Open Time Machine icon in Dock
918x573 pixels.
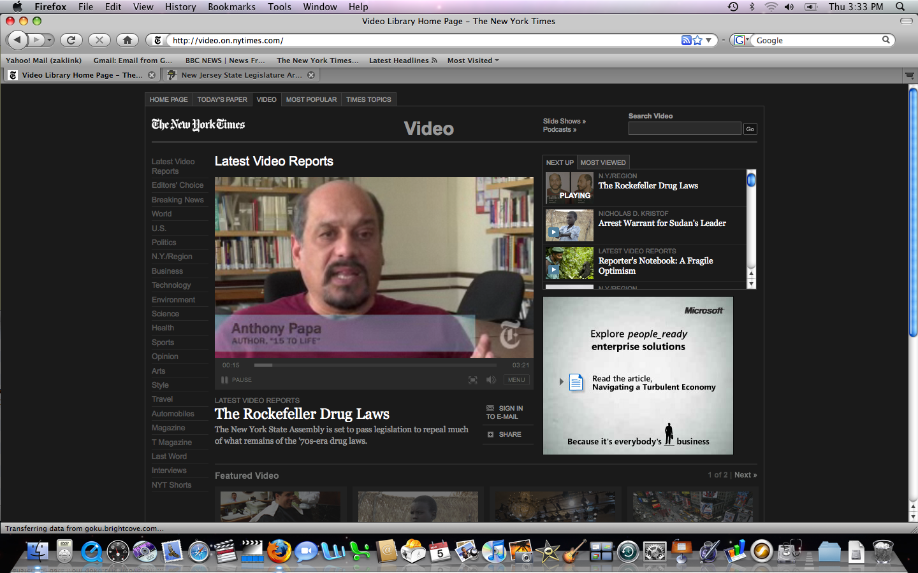[628, 551]
